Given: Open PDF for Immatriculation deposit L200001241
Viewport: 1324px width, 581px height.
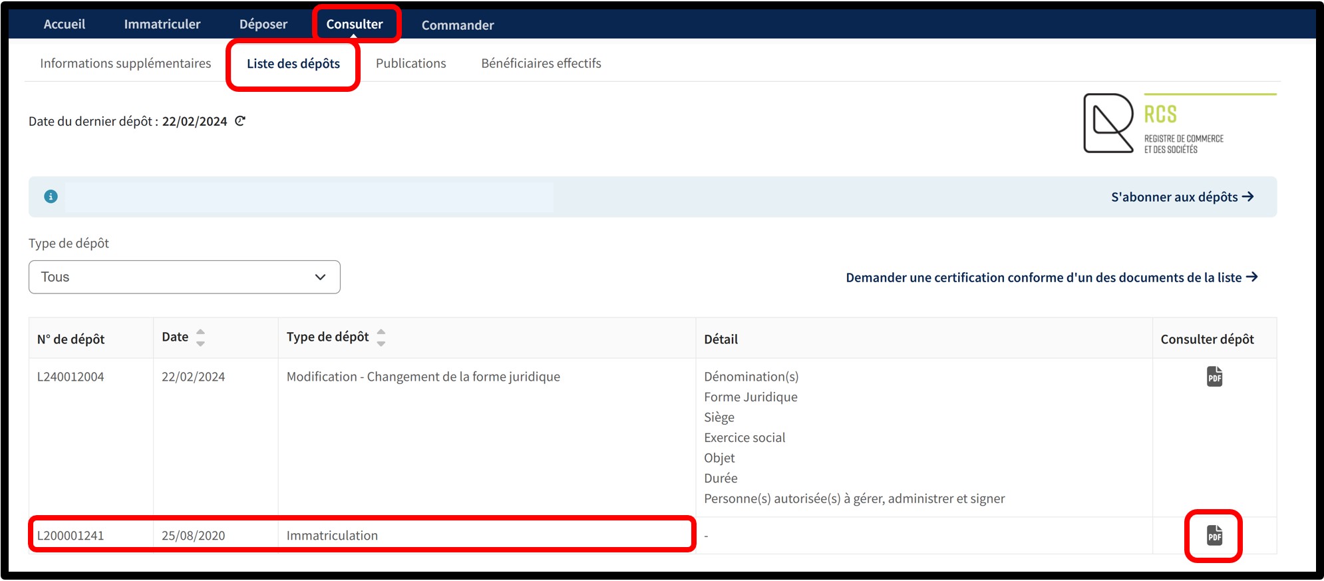Looking at the screenshot, I should 1214,536.
